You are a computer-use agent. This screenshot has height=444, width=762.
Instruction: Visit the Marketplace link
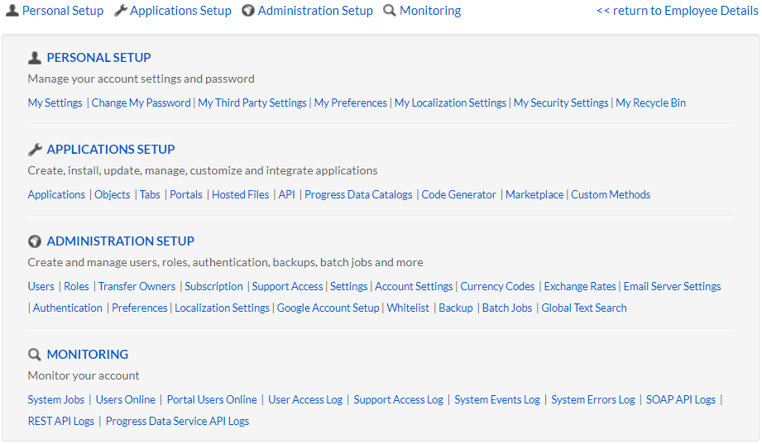(534, 195)
